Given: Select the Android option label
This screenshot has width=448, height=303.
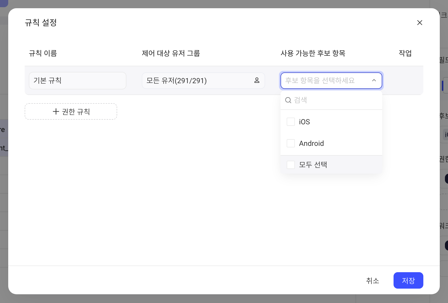Looking at the screenshot, I should [311, 143].
